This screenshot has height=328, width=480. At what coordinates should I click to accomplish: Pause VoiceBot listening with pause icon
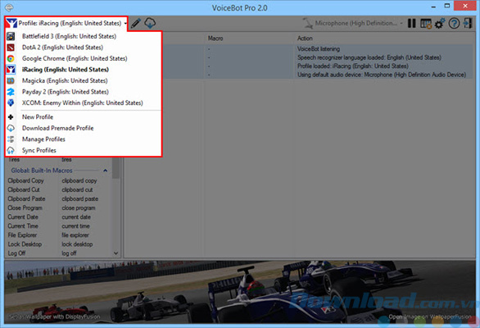412,23
